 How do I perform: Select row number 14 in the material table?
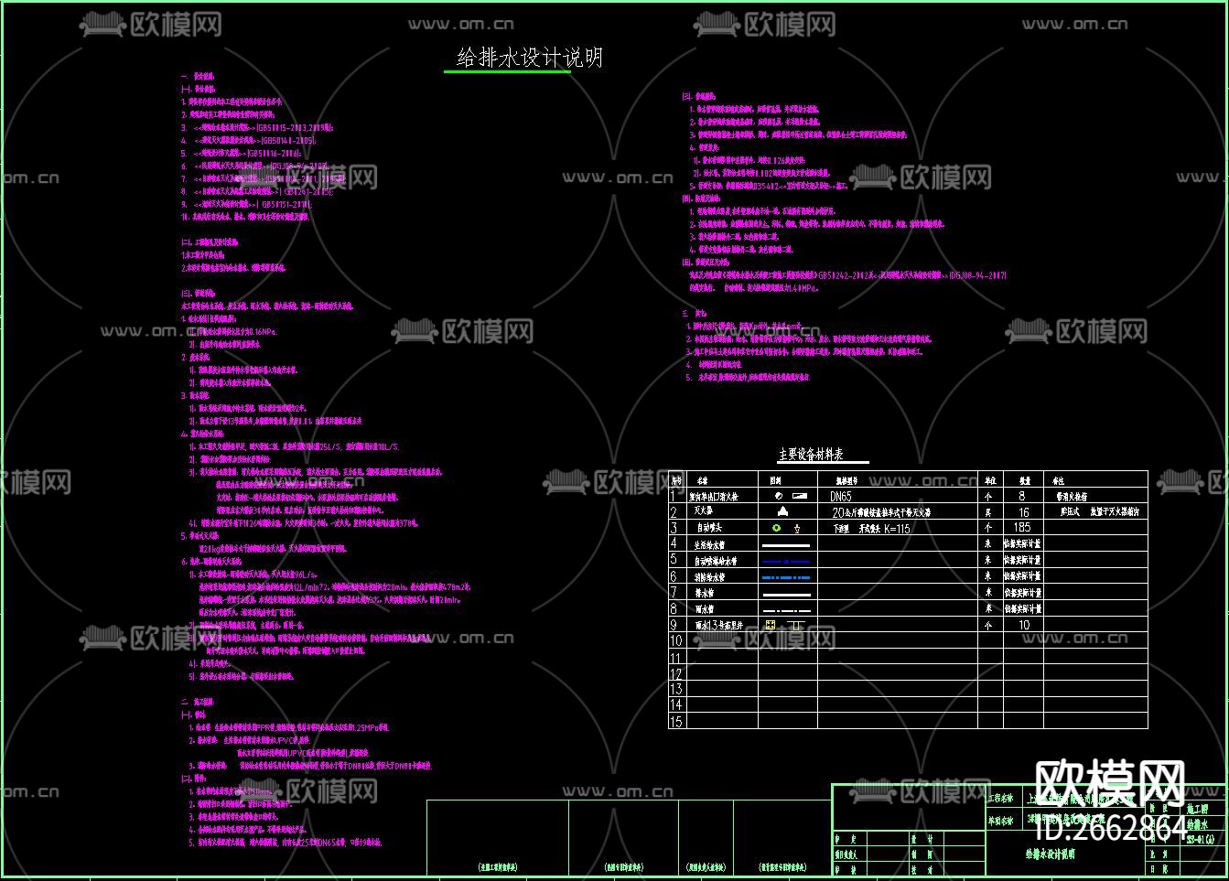pyautogui.click(x=676, y=705)
